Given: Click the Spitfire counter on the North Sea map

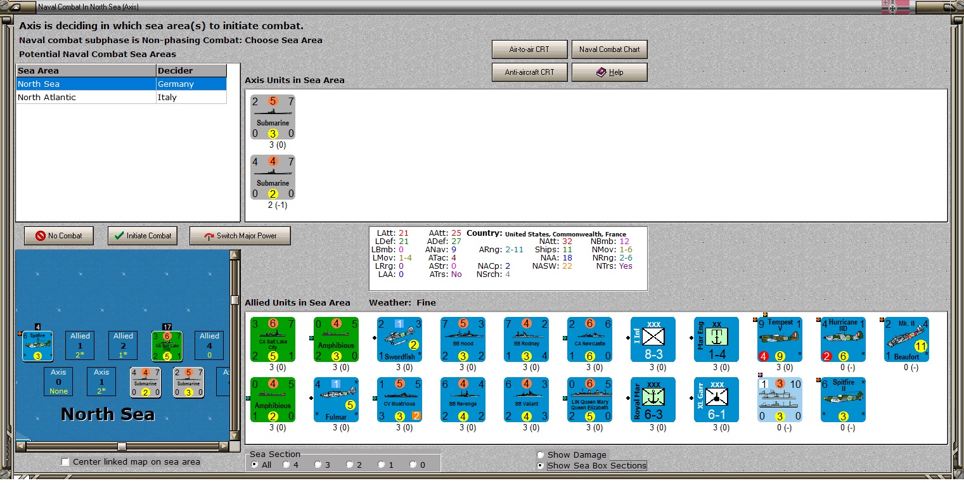Looking at the screenshot, I should coord(37,346).
